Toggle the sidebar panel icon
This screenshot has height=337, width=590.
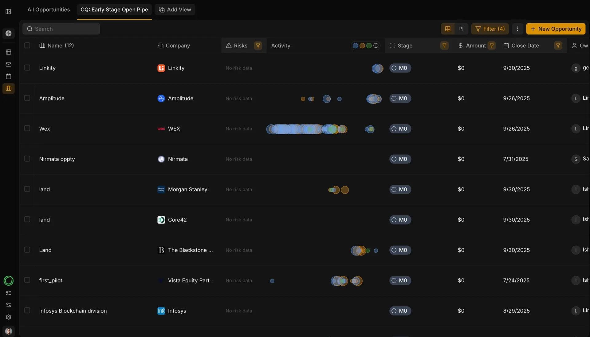pos(8,12)
